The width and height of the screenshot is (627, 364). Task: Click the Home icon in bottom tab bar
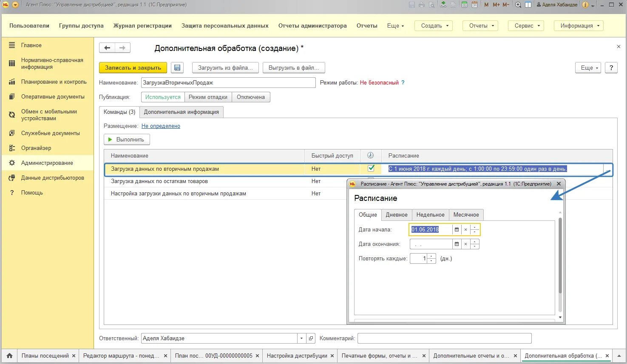[9, 356]
